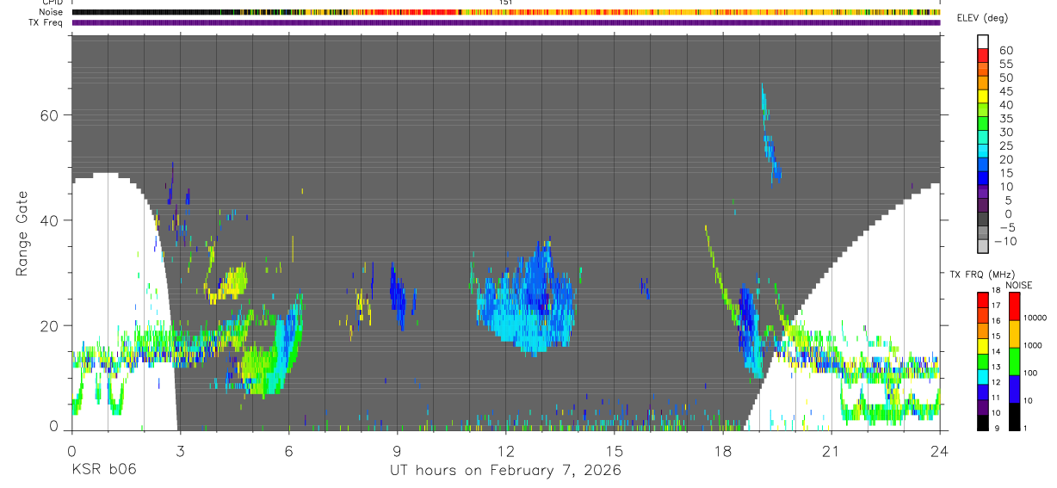This screenshot has width=1057, height=488.
Task: Click the 10000 value on NOISE colorbar
Action: [1036, 318]
